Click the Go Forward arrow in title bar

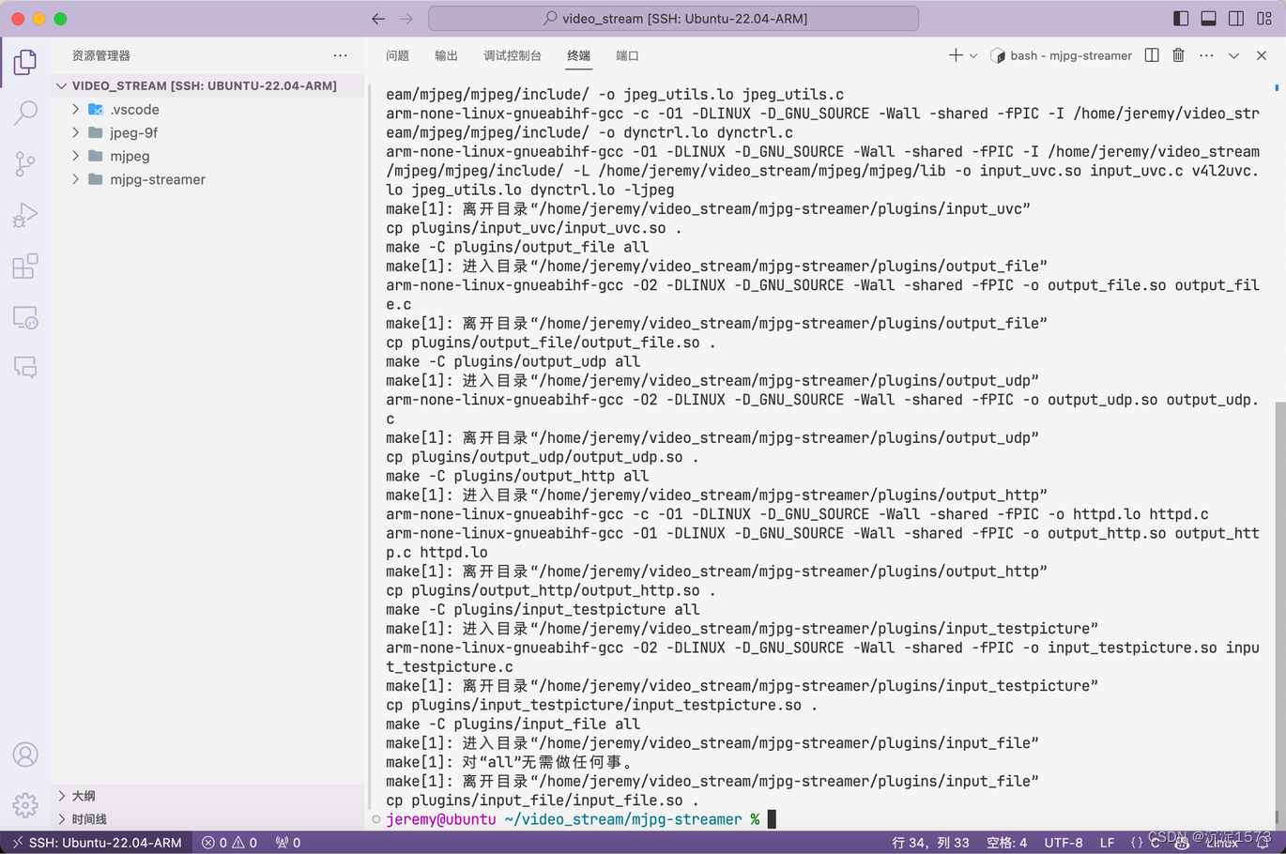(406, 19)
